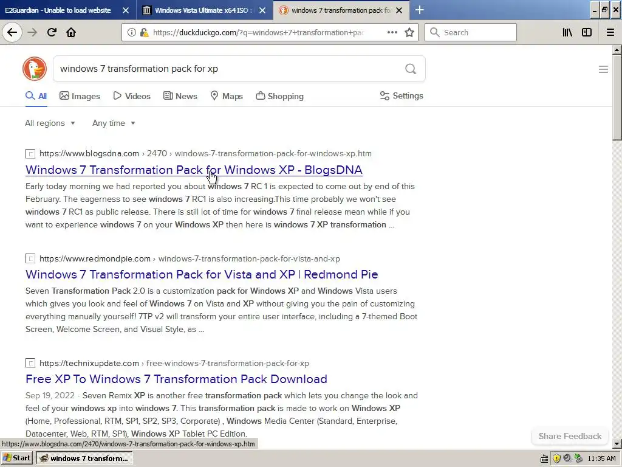Expand the Any time filter dropdown

(x=114, y=123)
